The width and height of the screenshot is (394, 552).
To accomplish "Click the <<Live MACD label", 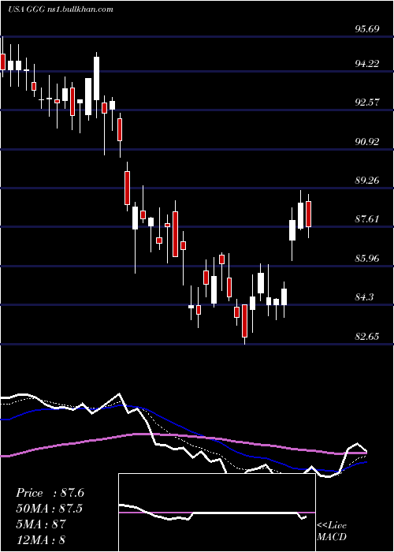I will coord(332,531).
